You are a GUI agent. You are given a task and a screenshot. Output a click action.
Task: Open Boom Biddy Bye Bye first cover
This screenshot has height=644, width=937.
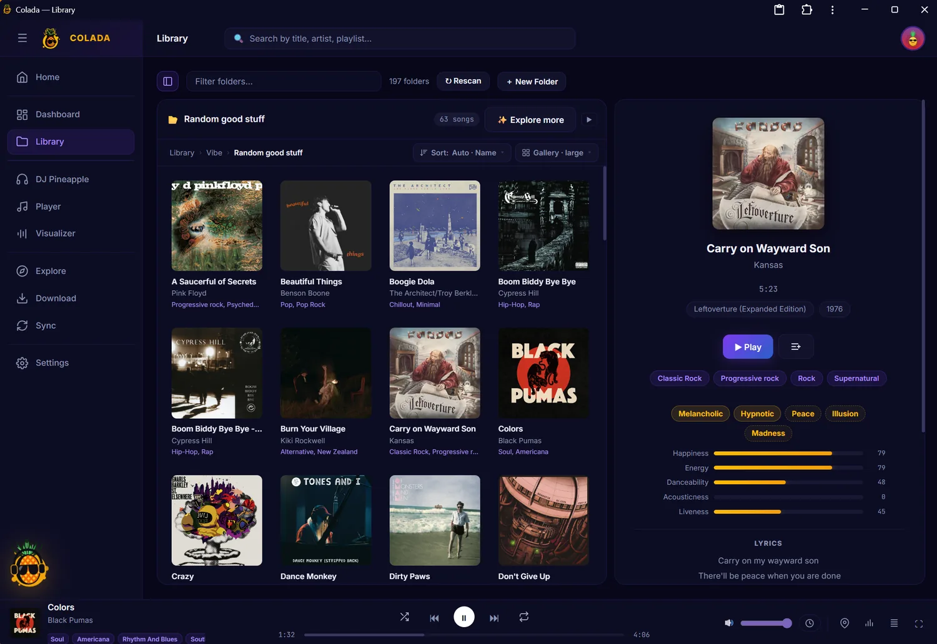click(543, 226)
